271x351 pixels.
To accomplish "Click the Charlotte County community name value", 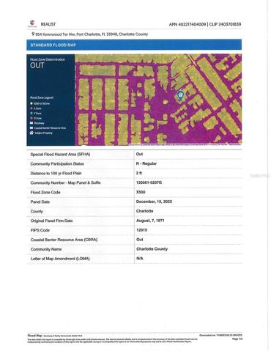I will tap(152, 249).
